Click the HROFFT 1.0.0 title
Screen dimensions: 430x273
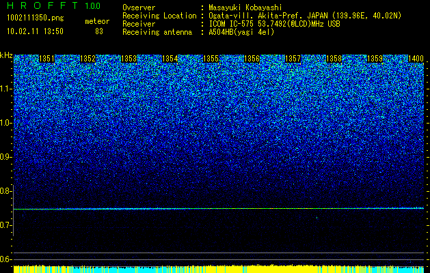[54, 5]
